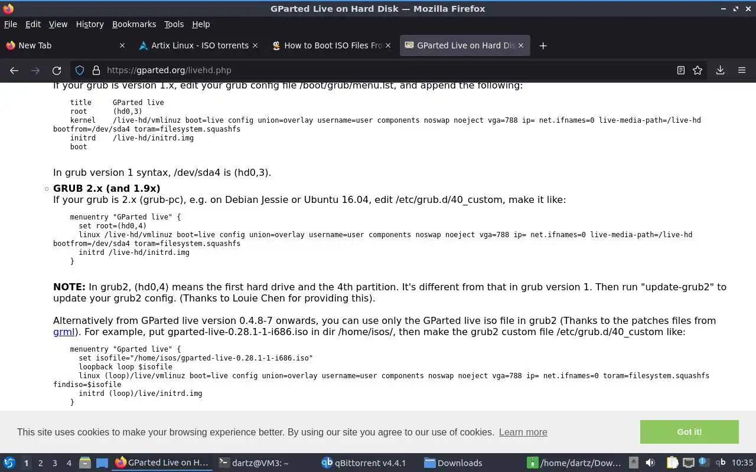This screenshot has width=756, height=472.
Task: Show site security padlock info
Action: coord(96,70)
